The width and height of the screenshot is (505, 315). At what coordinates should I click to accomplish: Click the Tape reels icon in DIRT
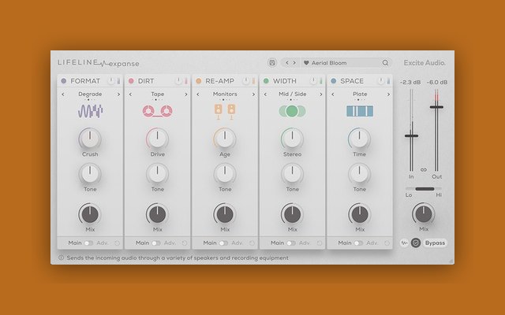(x=158, y=111)
